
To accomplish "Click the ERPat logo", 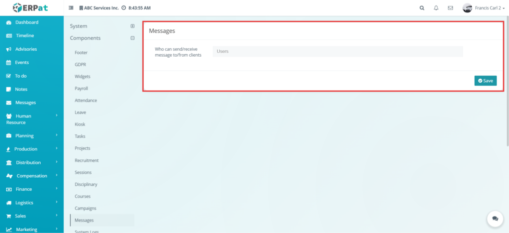I will (30, 7).
